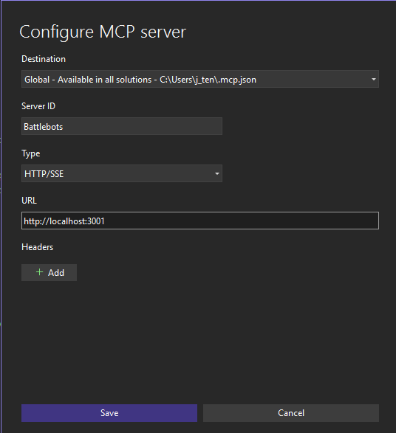396x433 pixels.
Task: Click the Server ID field label
Action: [x=38, y=106]
